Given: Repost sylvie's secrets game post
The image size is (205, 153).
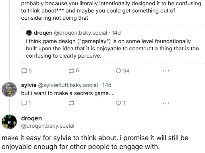Looking at the screenshot, I should coord(71,103).
